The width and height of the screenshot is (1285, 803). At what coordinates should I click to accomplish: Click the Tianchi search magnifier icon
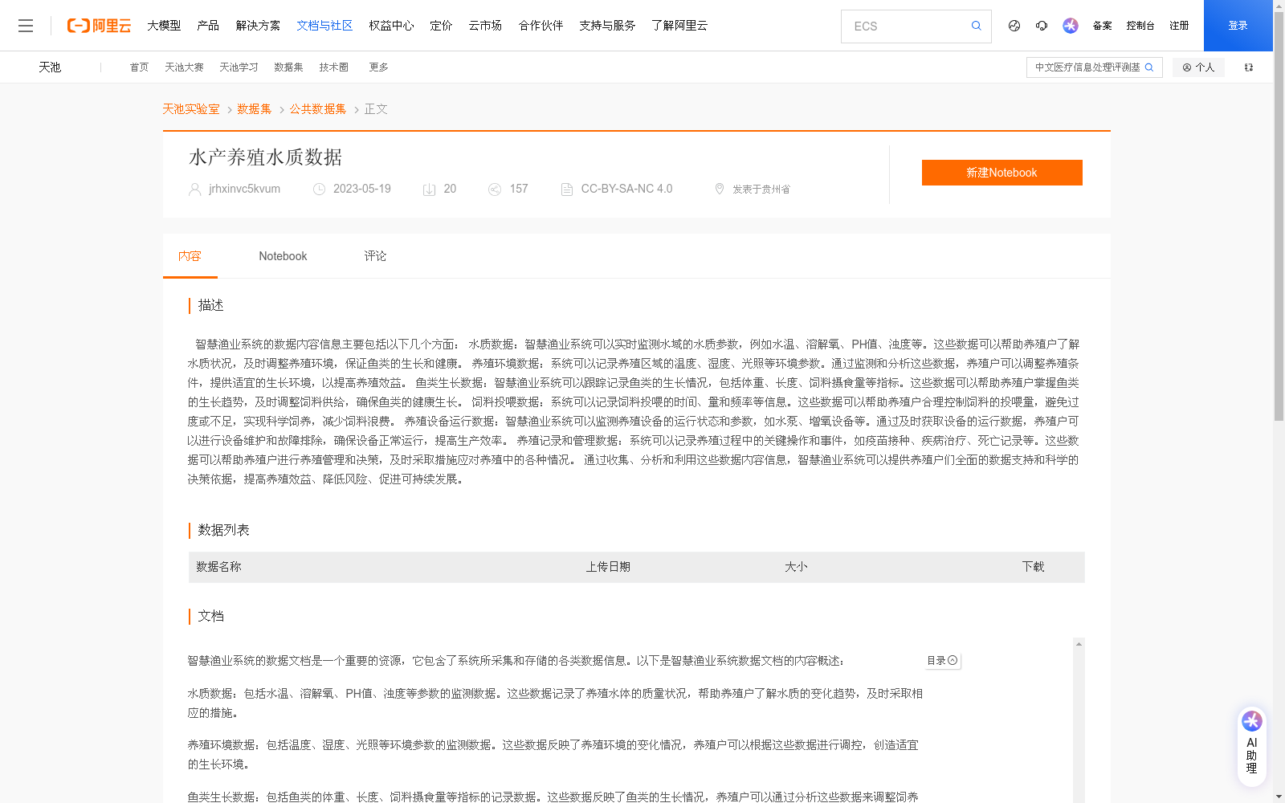coord(1149,67)
